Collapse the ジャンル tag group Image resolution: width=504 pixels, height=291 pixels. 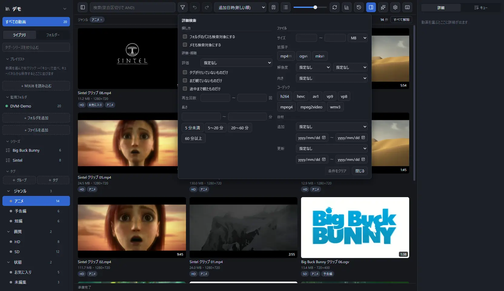pyautogui.click(x=8, y=191)
